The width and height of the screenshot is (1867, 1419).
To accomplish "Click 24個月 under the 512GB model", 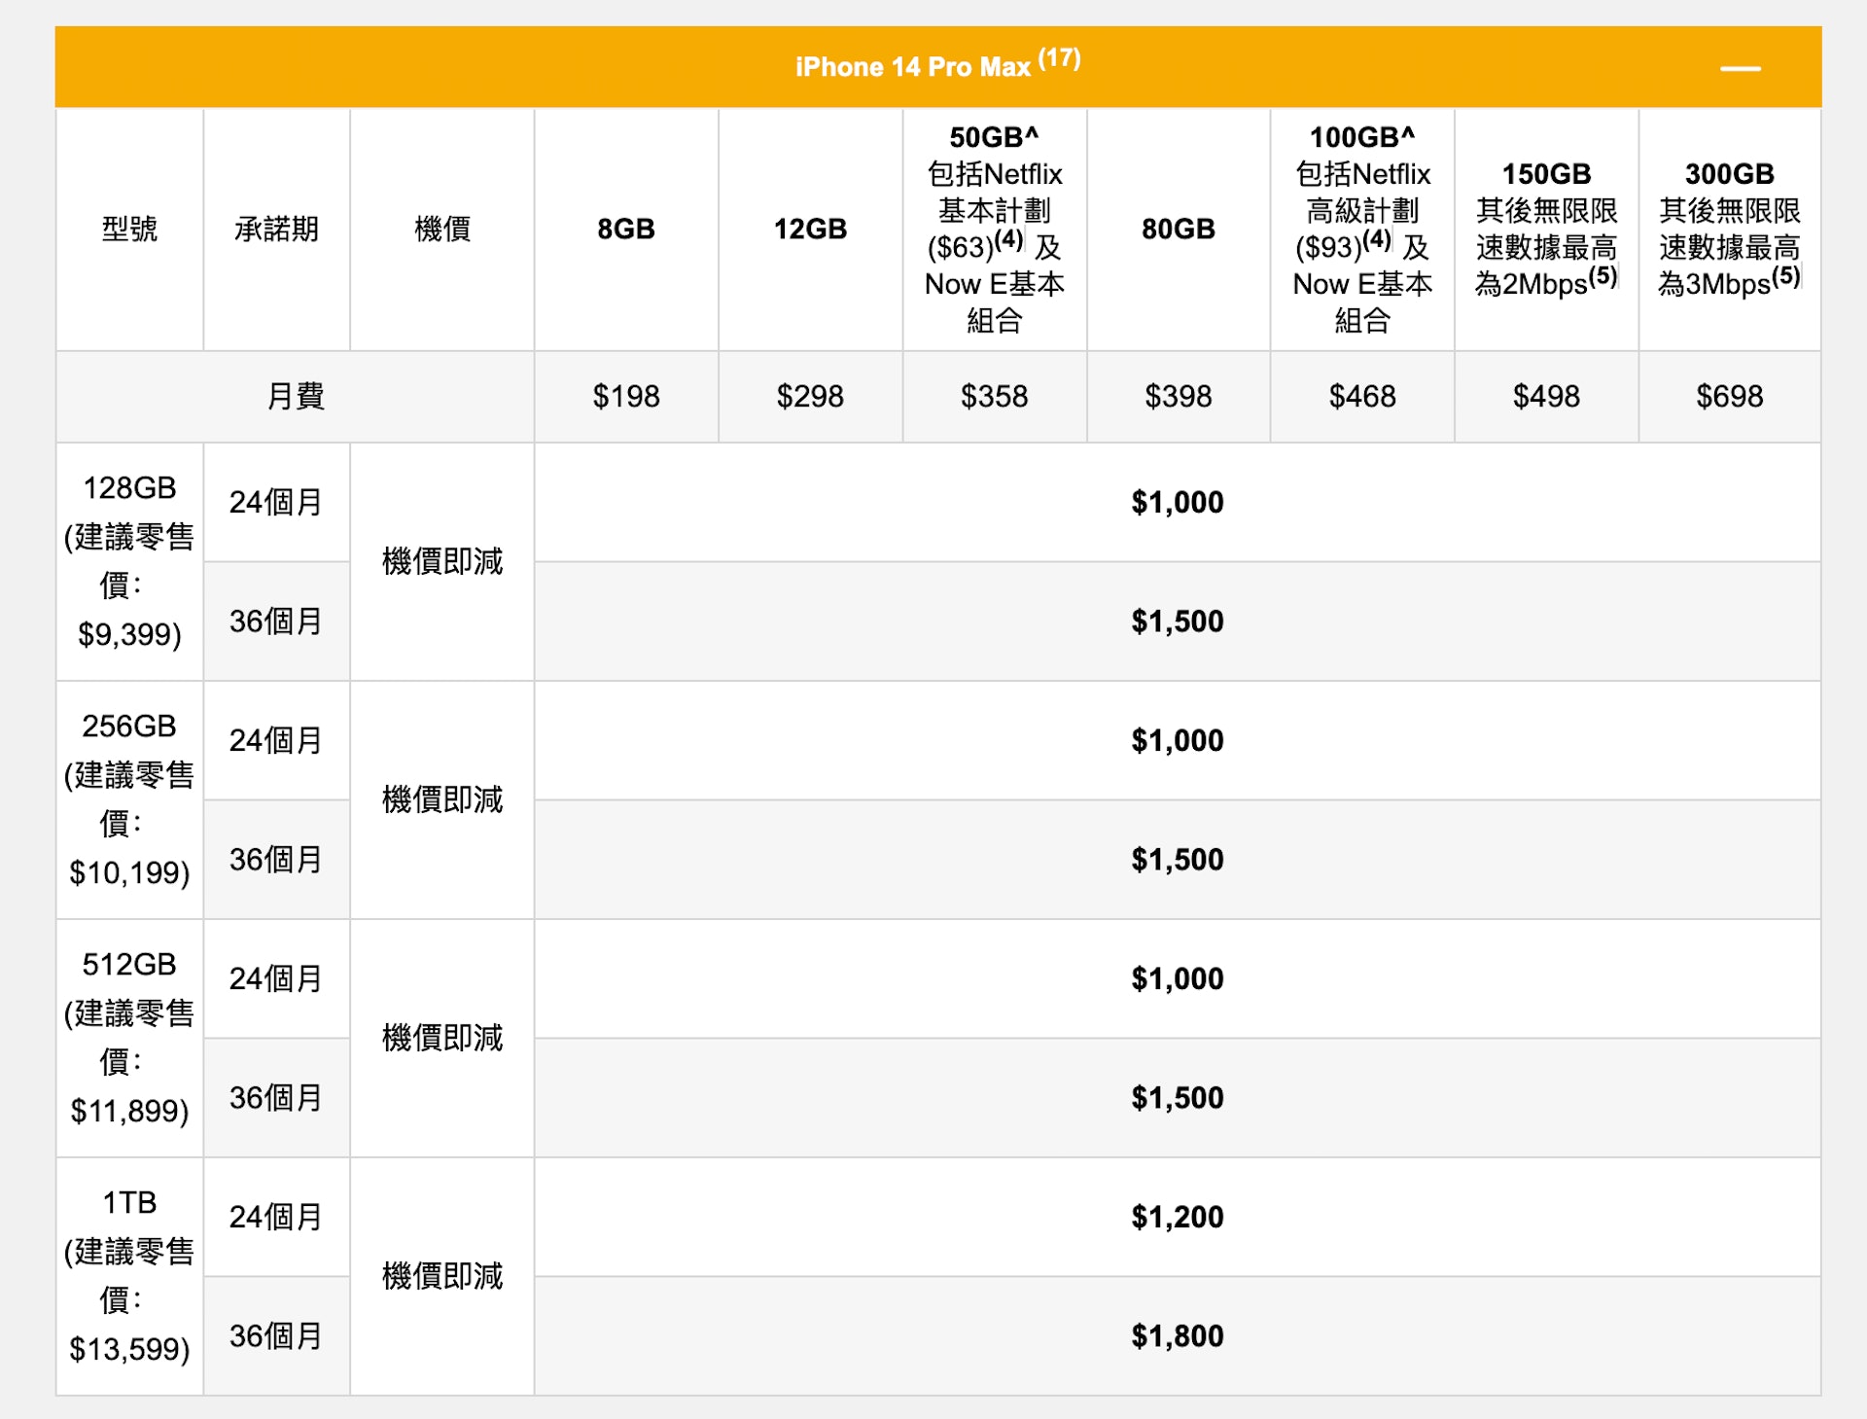I will (275, 978).
